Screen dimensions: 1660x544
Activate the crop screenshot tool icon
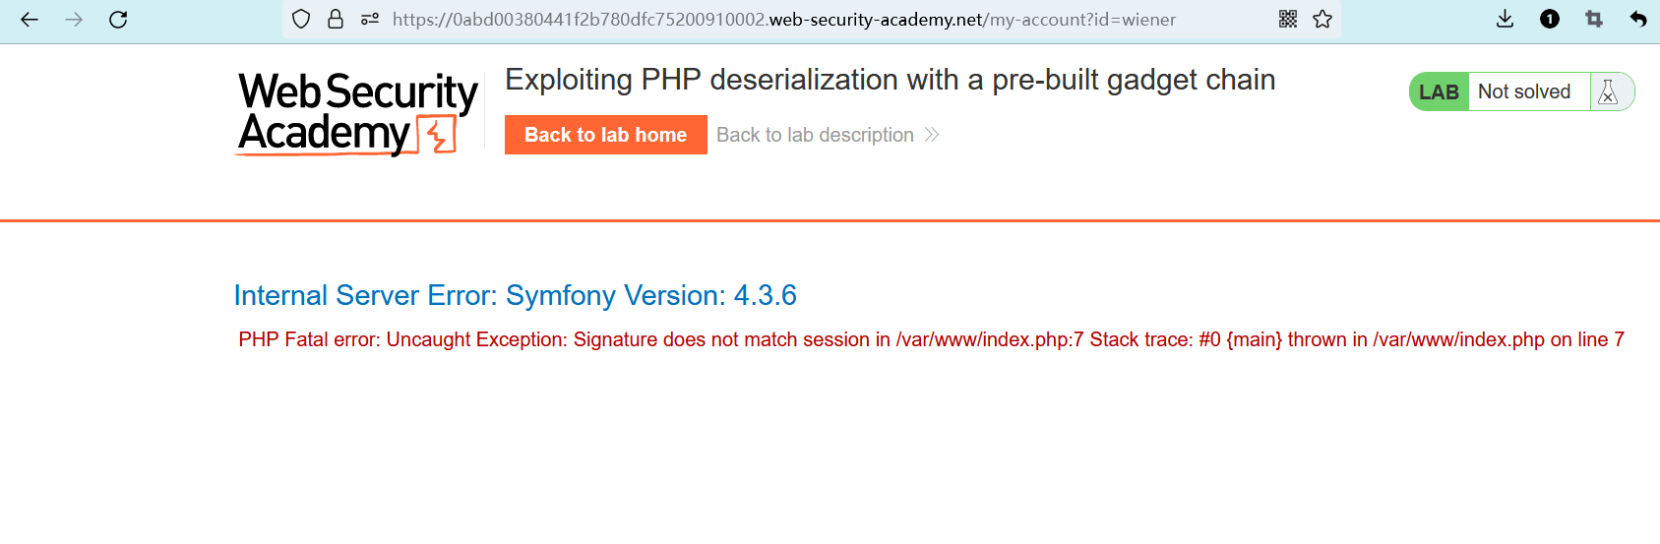pyautogui.click(x=1594, y=20)
